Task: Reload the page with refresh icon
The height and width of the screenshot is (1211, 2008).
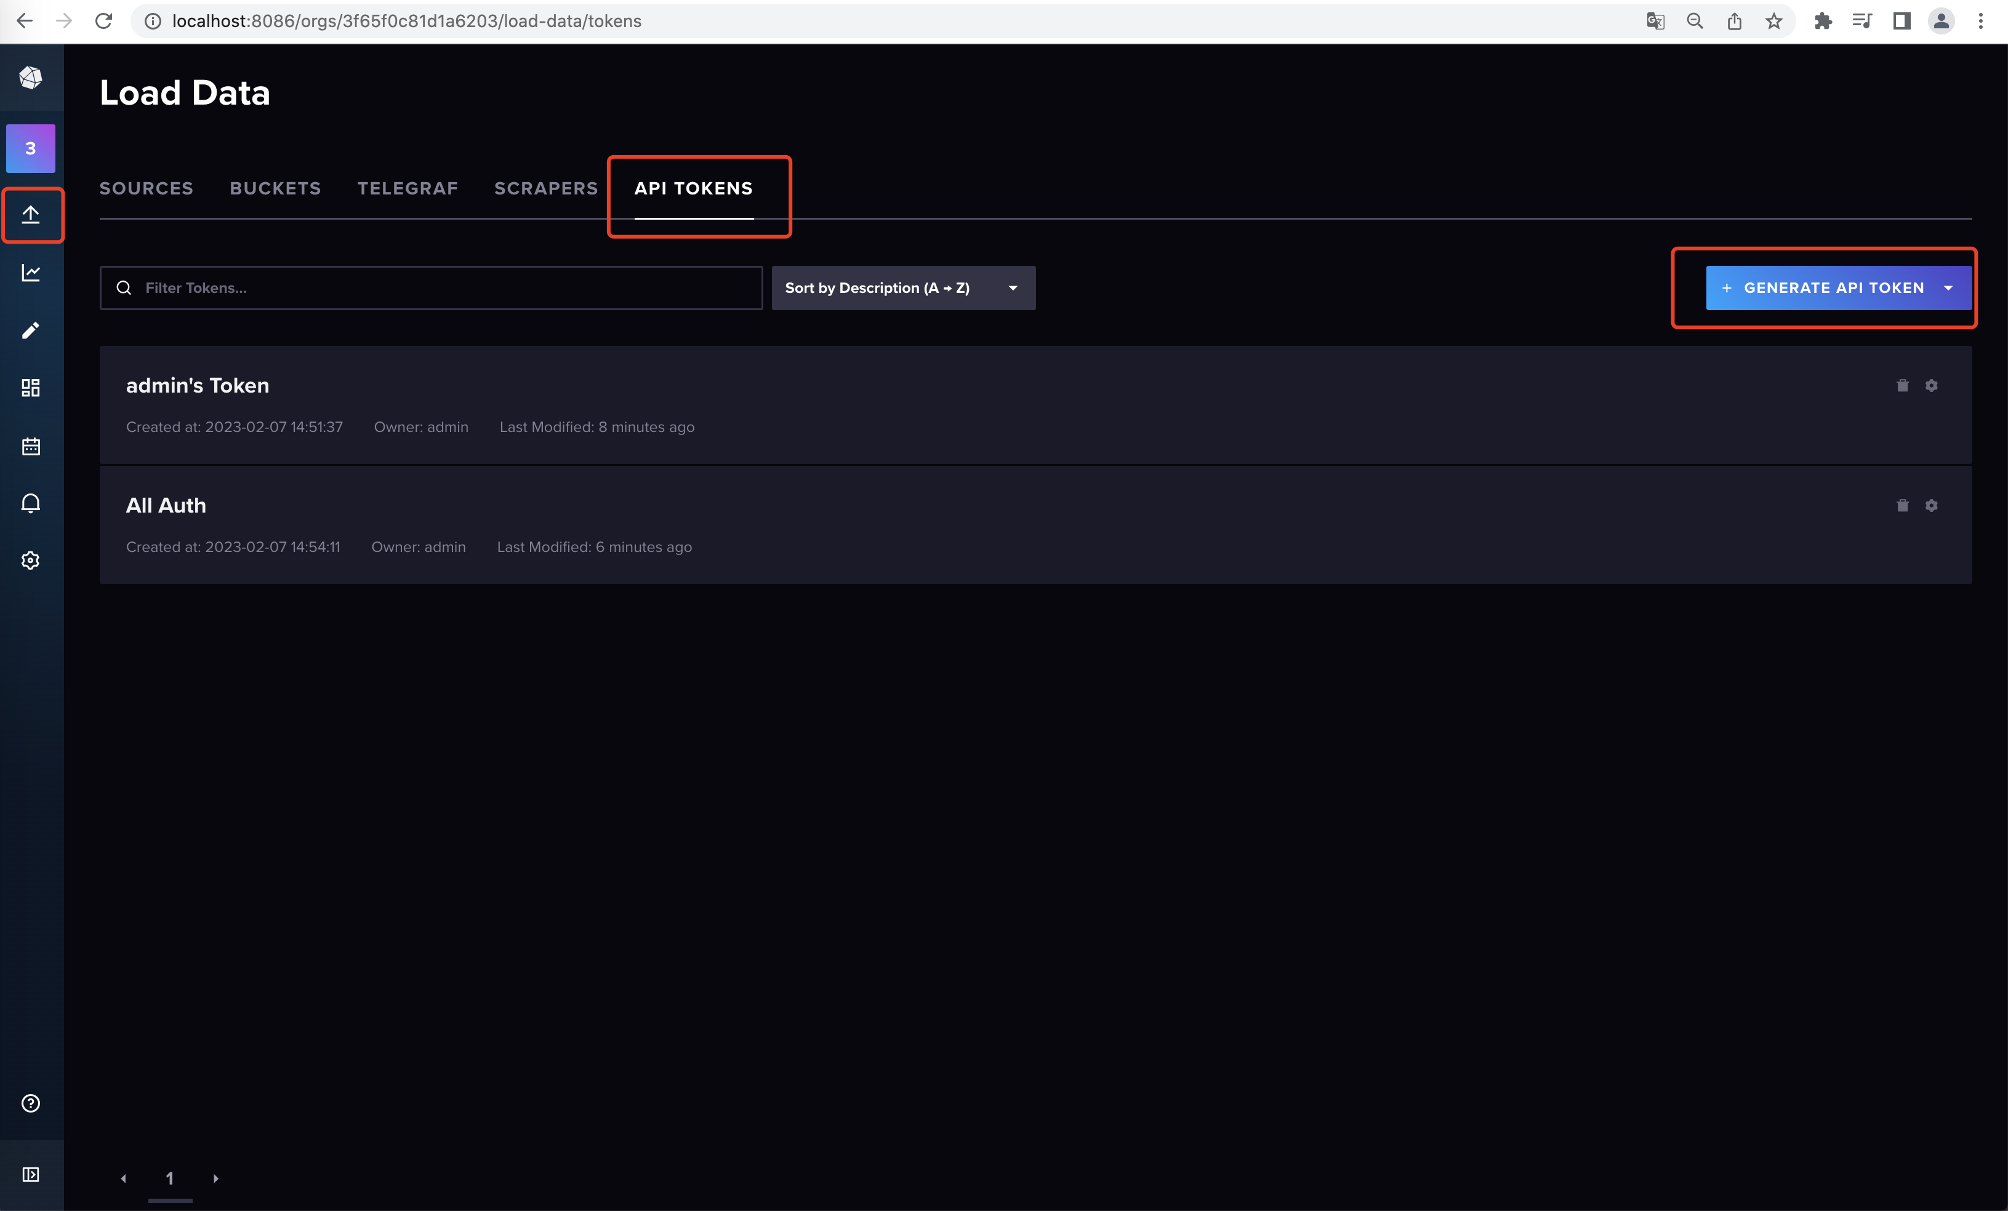Action: [103, 20]
